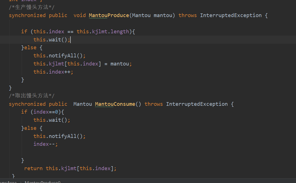
Task: Click the if (index==0) condition
Action: 43,112
